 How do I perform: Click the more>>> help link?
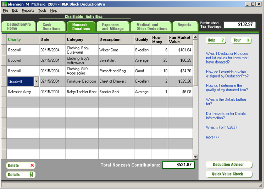[x=212, y=137]
